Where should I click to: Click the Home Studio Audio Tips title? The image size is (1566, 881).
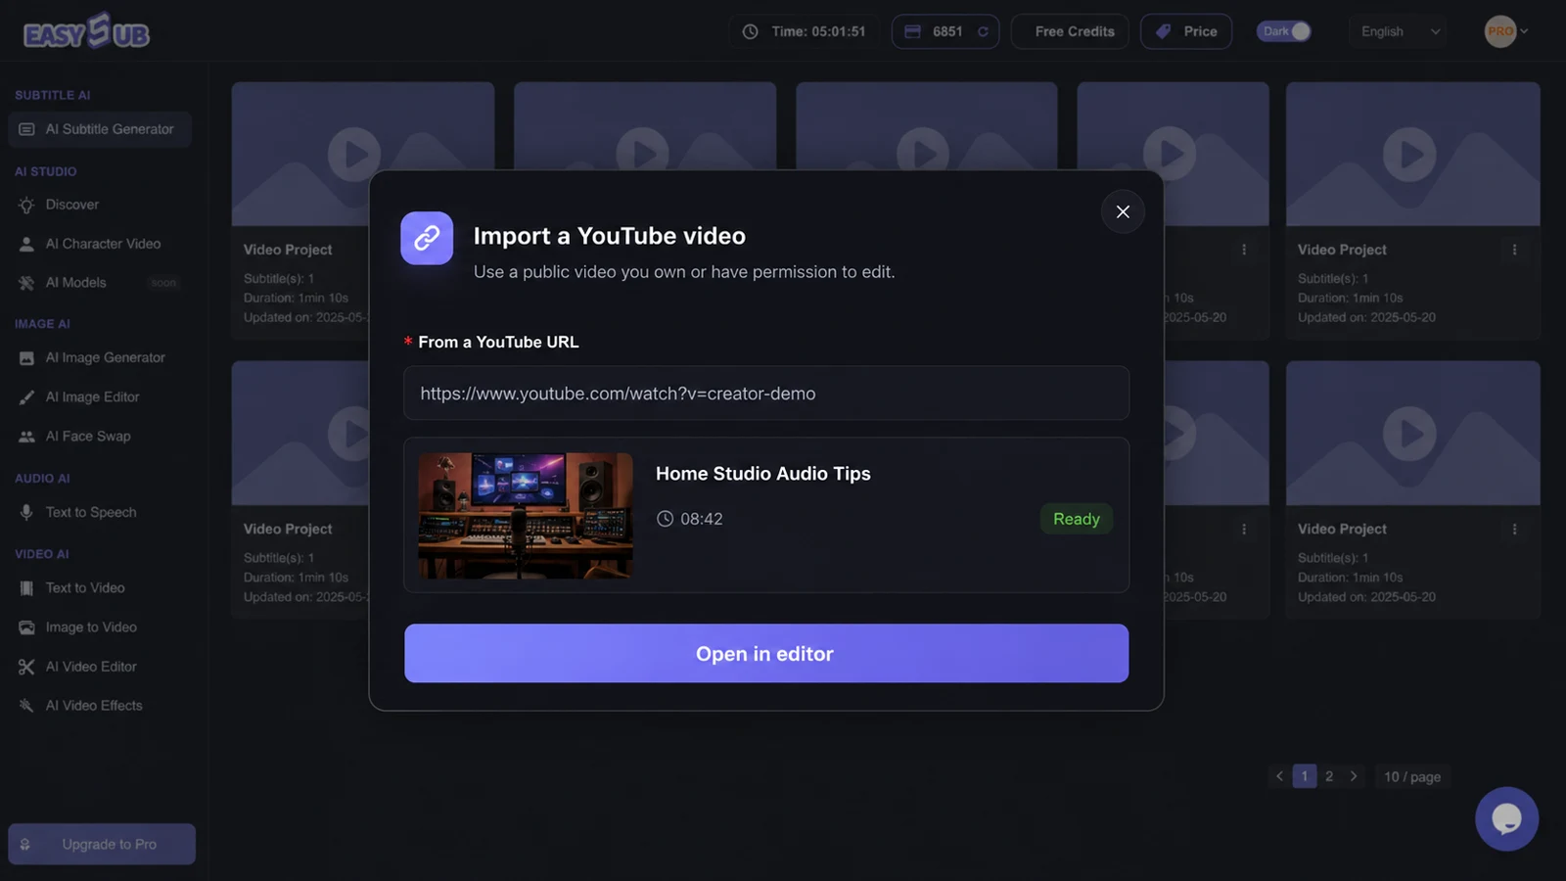tap(763, 474)
